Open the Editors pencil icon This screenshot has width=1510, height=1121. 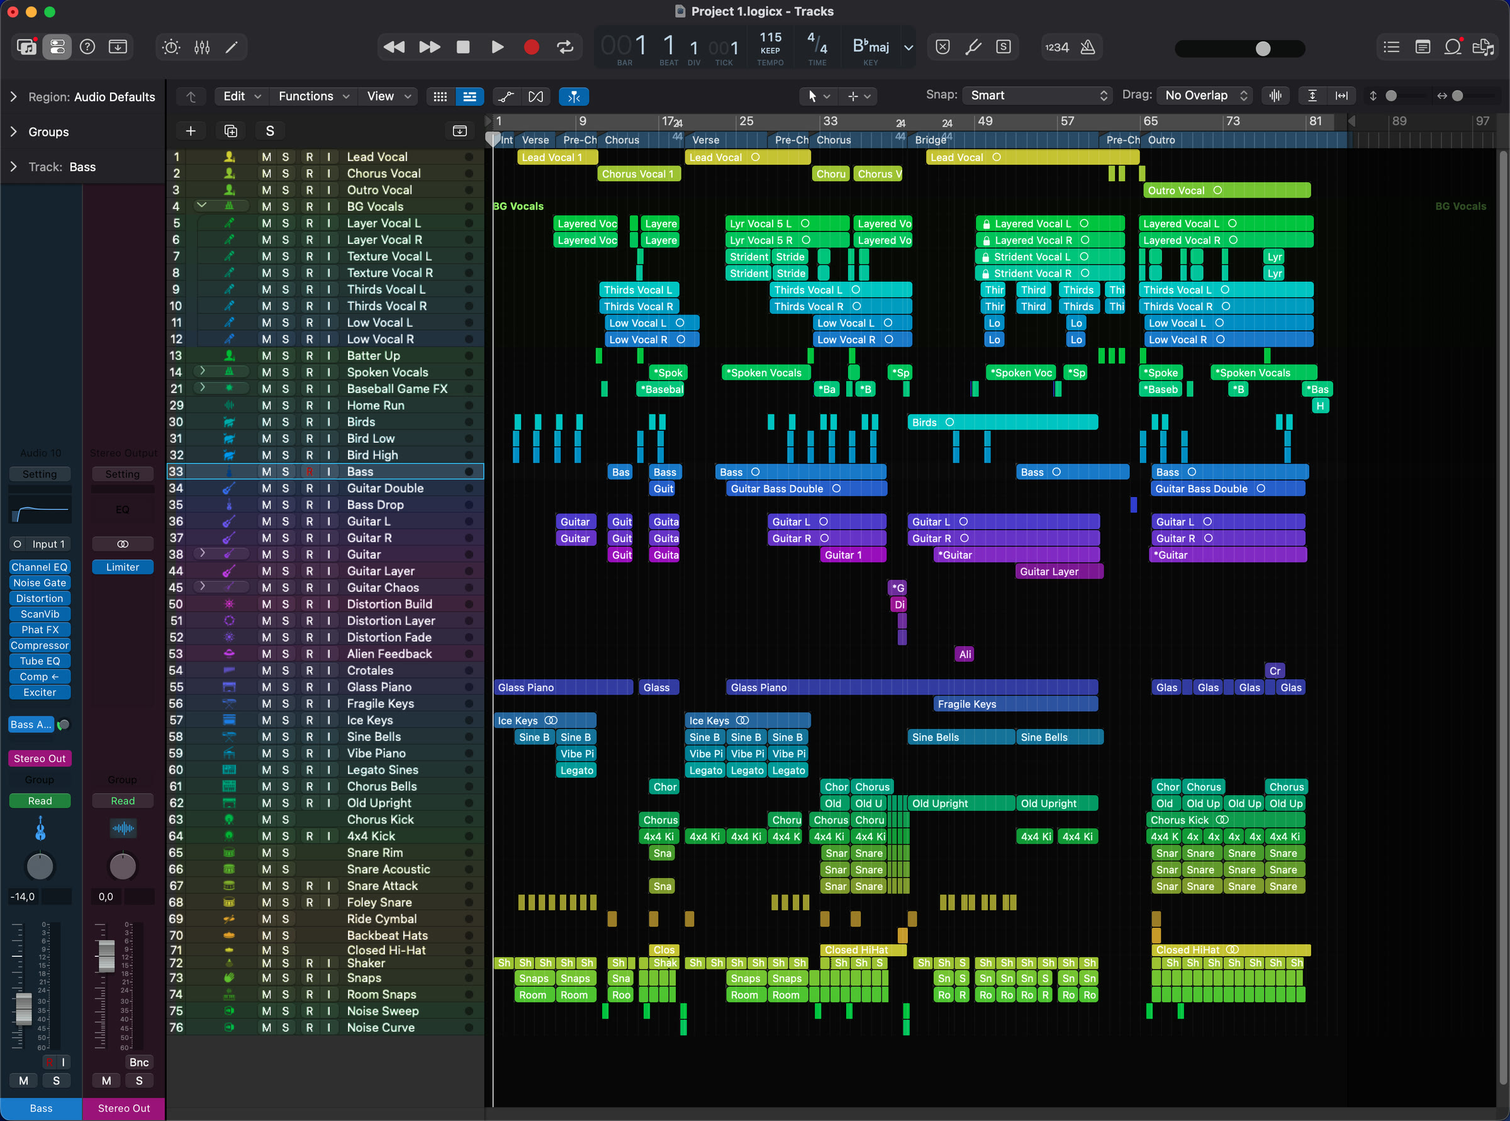pos(232,47)
